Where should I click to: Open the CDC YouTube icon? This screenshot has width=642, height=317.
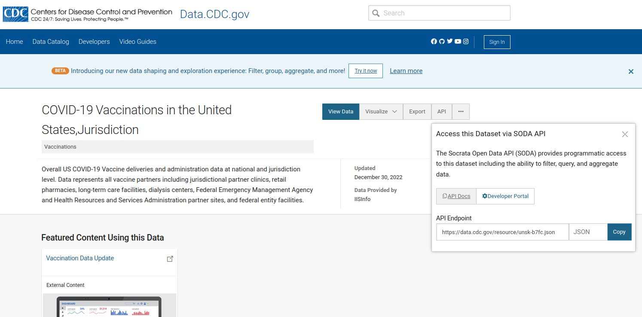tap(458, 41)
